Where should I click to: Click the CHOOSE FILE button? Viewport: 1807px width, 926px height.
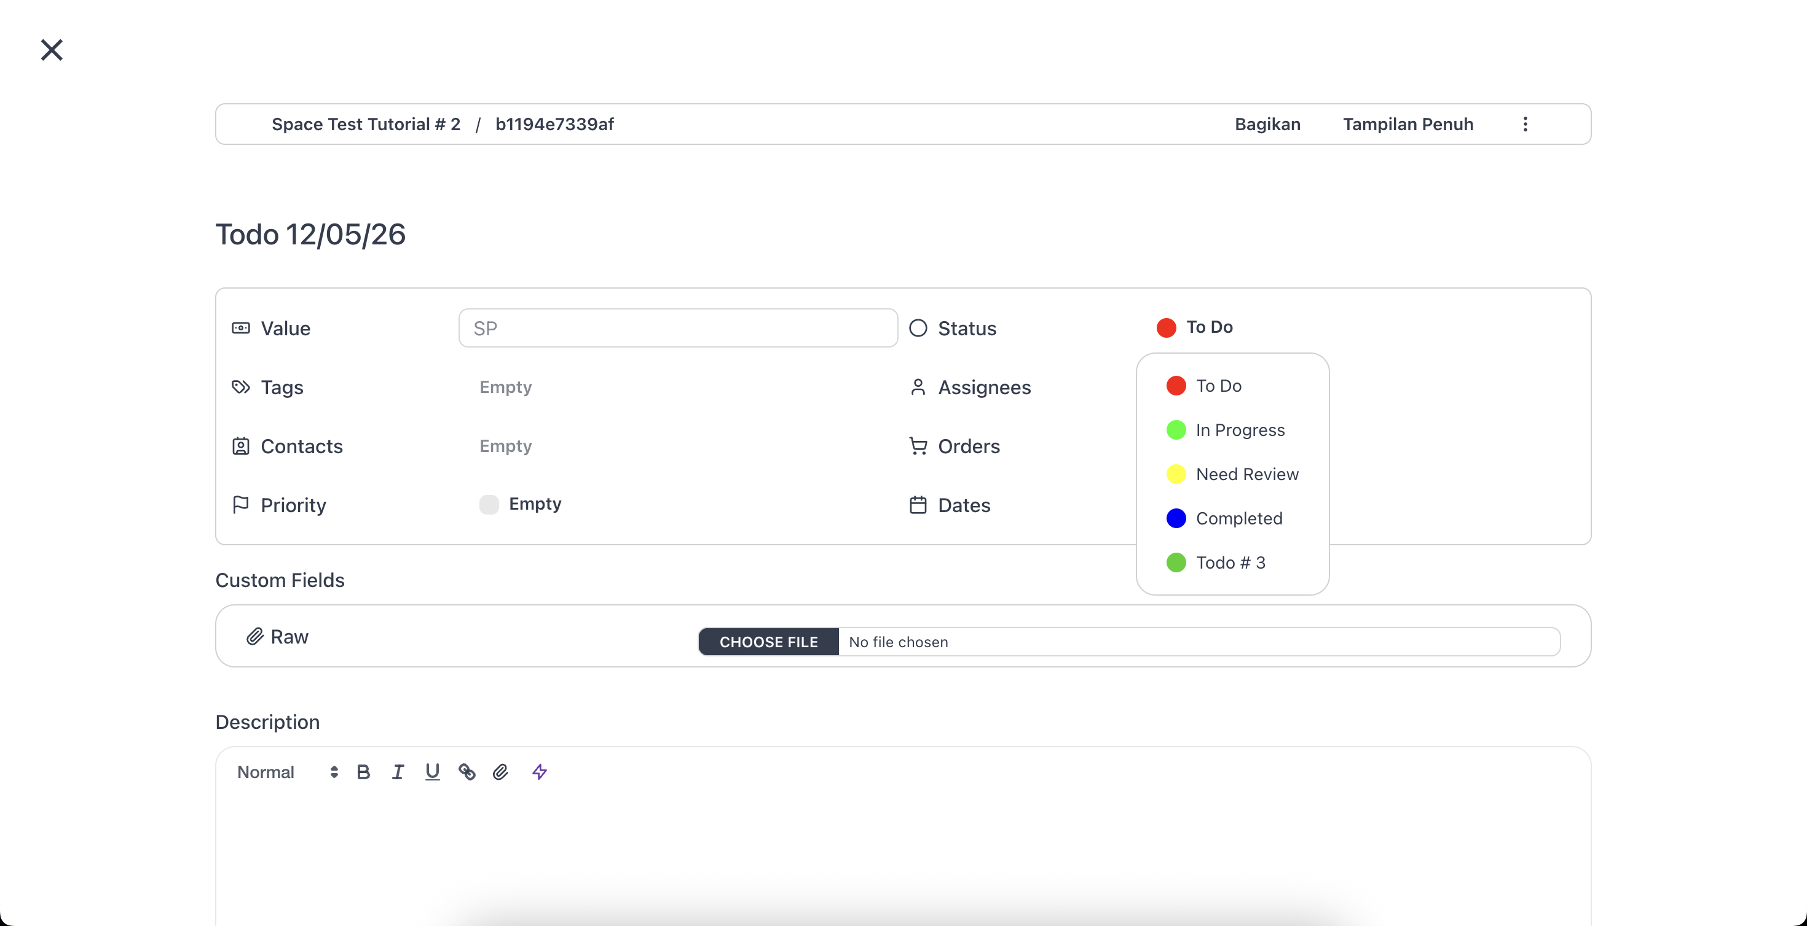pos(768,642)
